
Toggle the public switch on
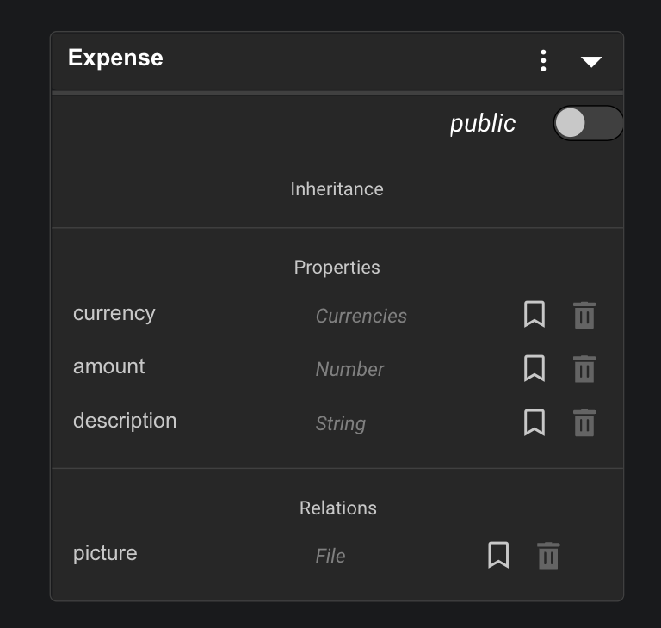pyautogui.click(x=587, y=124)
